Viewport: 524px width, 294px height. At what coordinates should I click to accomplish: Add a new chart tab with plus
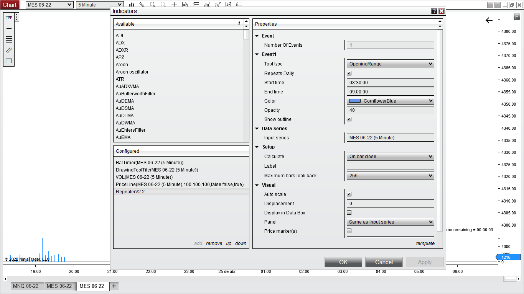click(x=114, y=286)
